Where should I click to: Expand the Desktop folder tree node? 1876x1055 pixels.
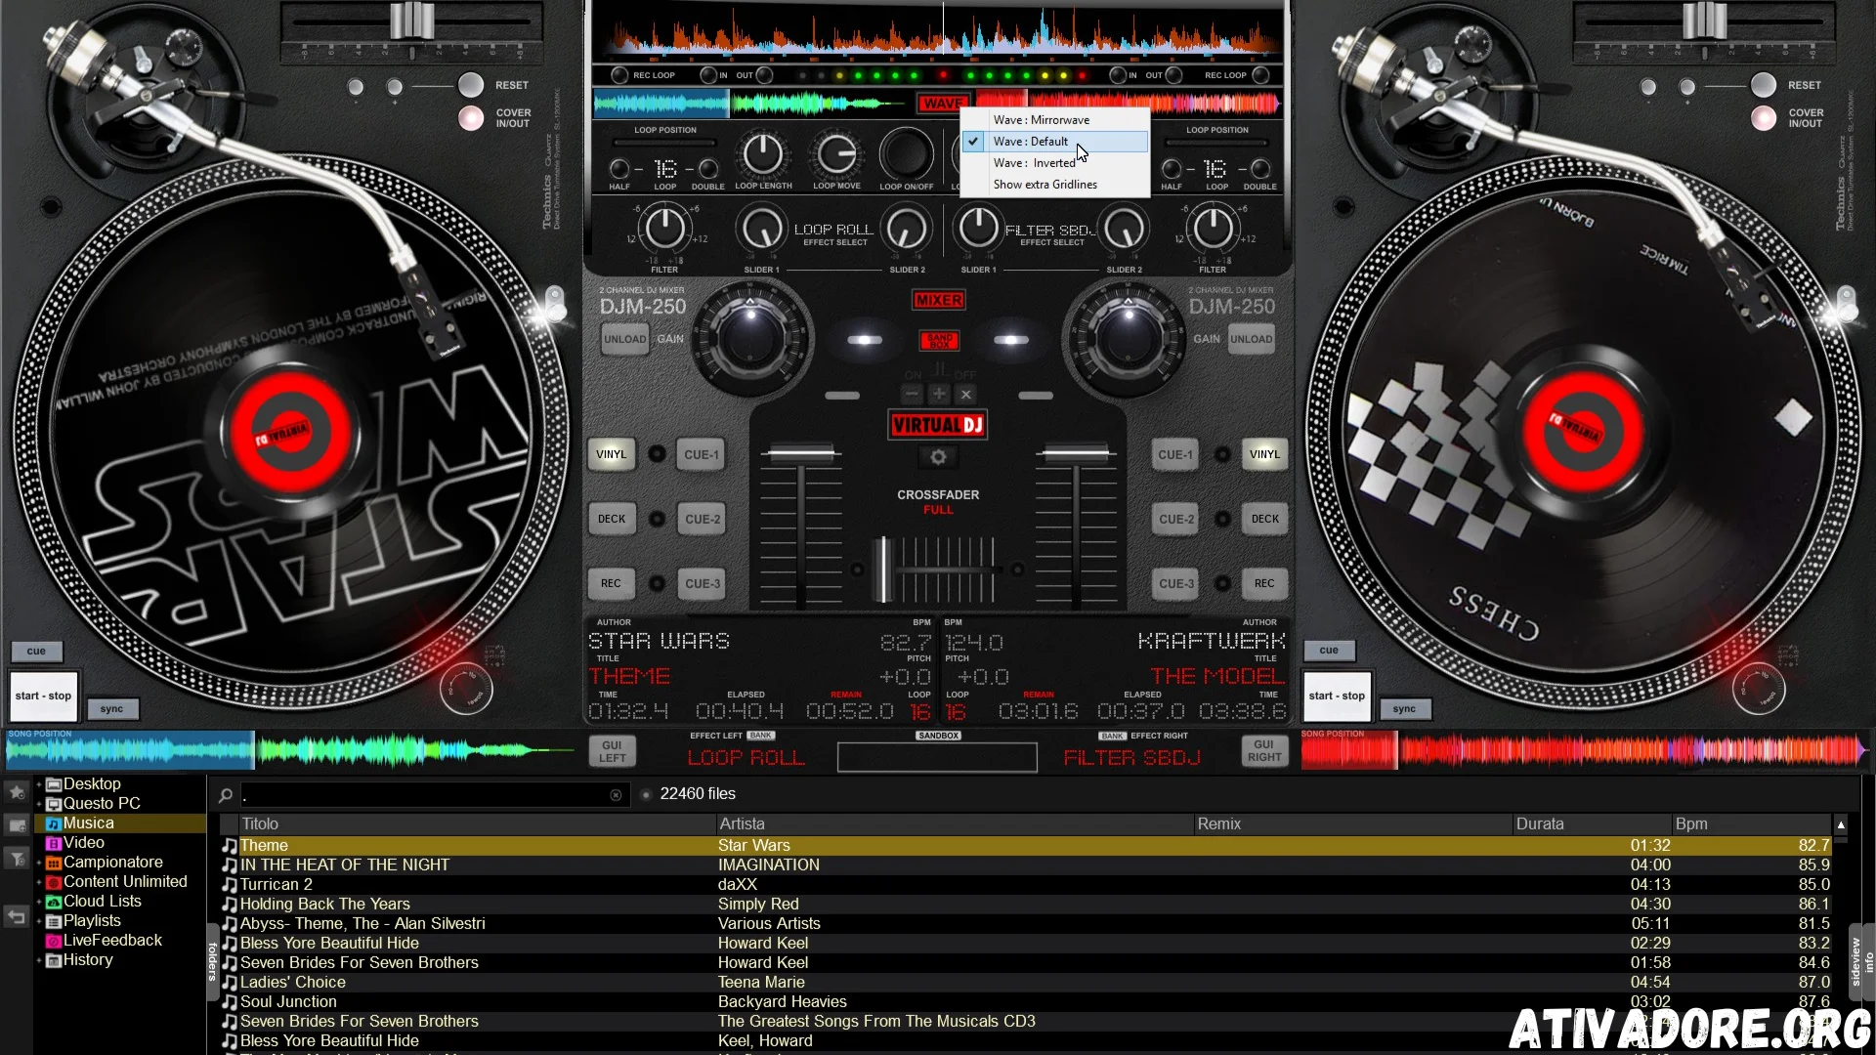(39, 784)
